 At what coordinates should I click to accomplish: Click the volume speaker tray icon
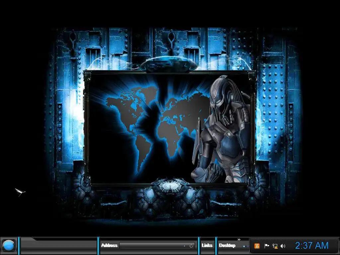tap(283, 246)
